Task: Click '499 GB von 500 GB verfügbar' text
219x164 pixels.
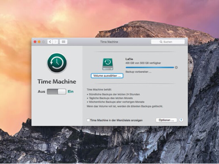Action: 143,63
